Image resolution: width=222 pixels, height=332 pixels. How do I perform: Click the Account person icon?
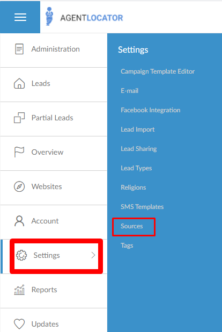(x=19, y=221)
